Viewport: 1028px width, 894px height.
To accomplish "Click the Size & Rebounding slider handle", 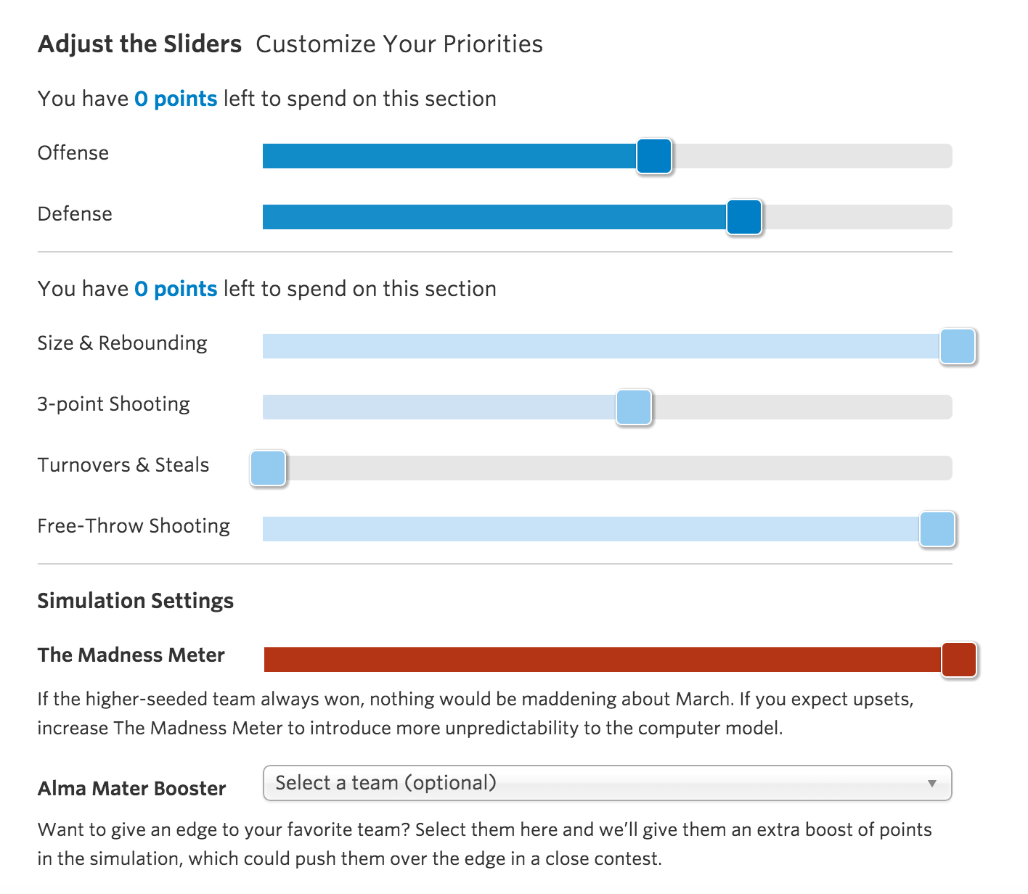I will 958,346.
